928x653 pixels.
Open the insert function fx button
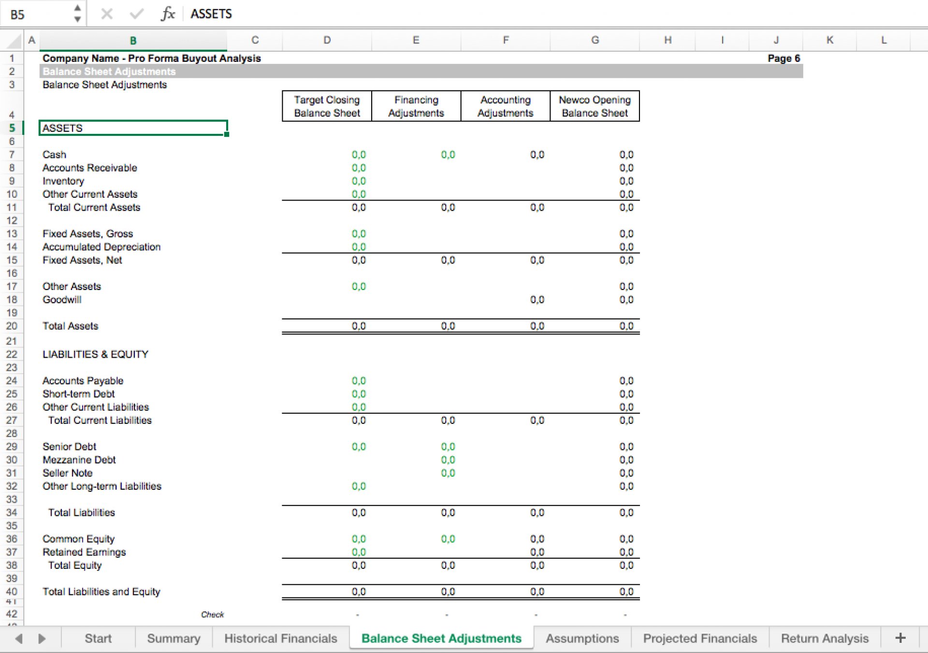click(x=167, y=14)
